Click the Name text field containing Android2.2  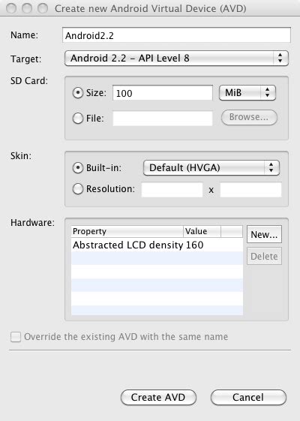point(176,35)
